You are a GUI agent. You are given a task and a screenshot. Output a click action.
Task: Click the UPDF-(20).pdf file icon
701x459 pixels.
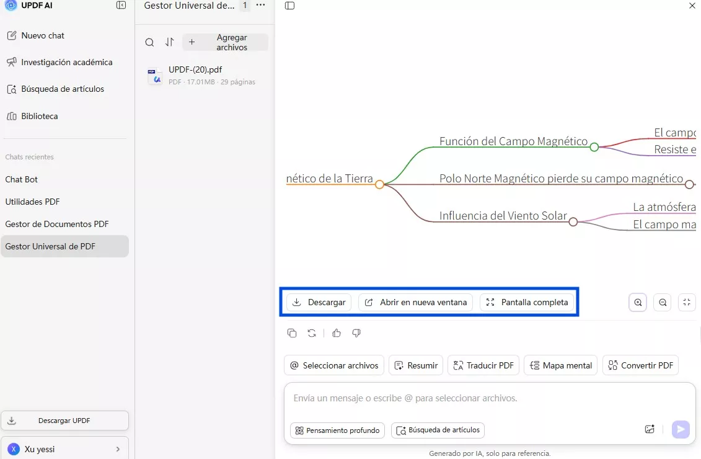pyautogui.click(x=155, y=76)
